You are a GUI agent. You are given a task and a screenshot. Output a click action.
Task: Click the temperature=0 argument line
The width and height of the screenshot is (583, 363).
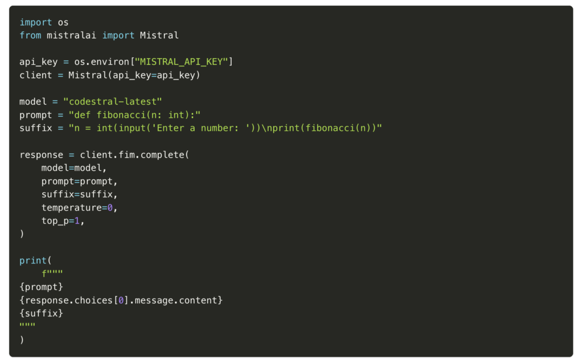[x=79, y=208]
